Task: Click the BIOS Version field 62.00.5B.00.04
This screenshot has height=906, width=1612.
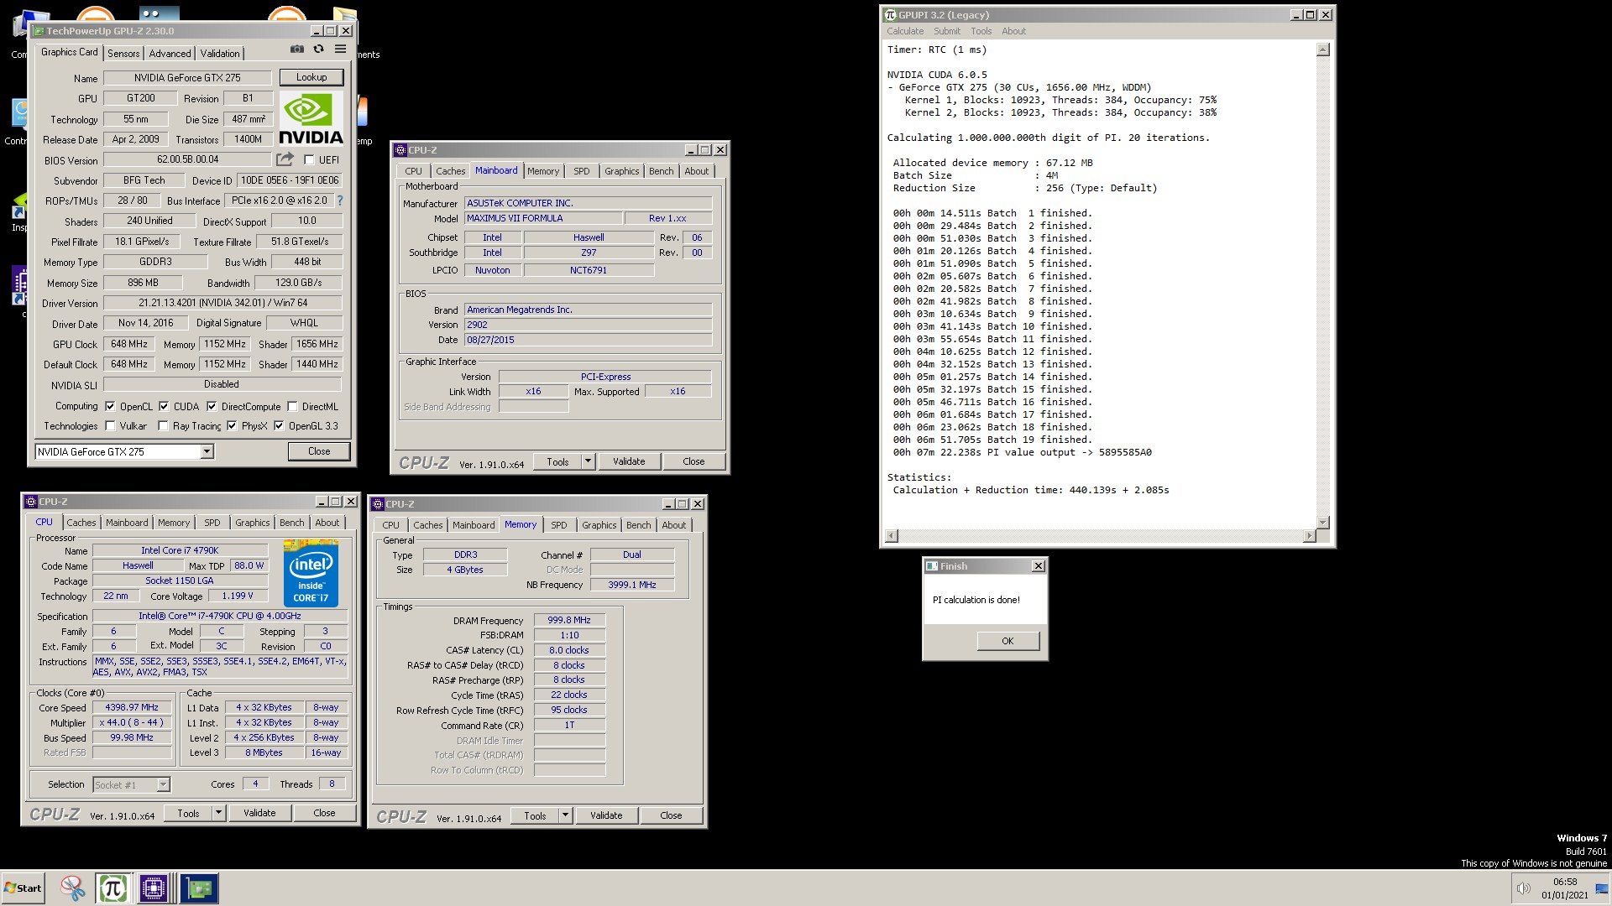Action: (188, 159)
